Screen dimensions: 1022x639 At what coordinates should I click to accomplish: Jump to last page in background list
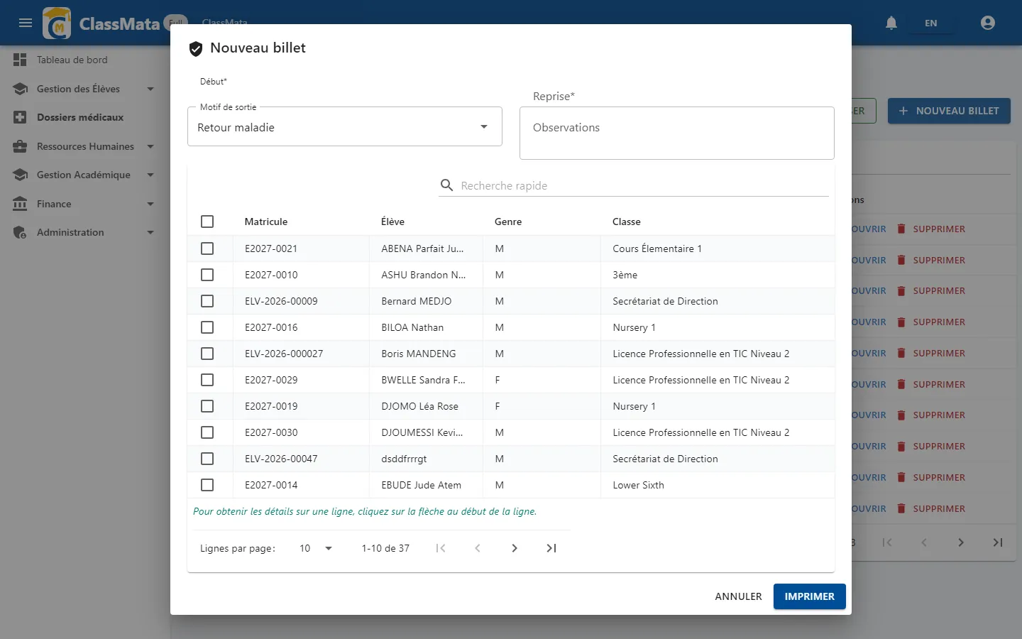pos(998,542)
